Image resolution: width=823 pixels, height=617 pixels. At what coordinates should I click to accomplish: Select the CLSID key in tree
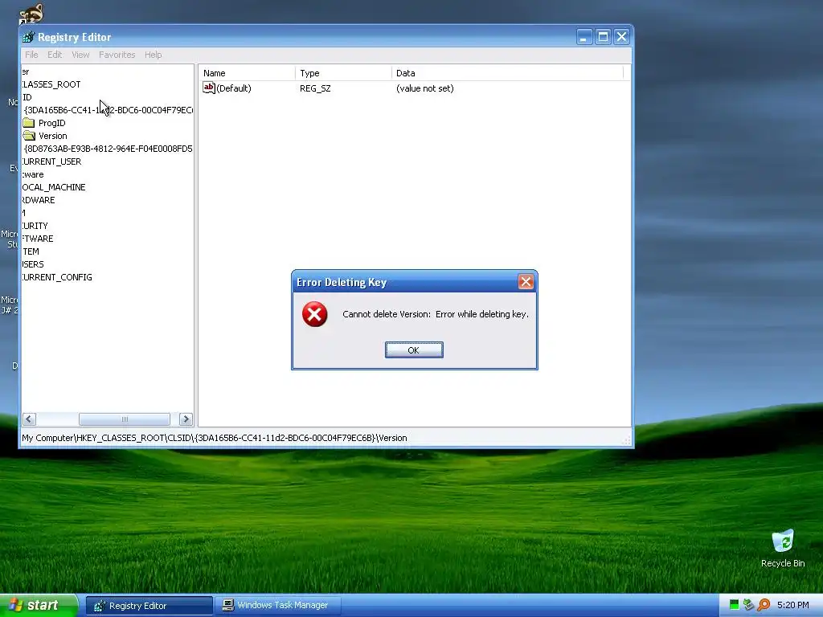(x=27, y=97)
